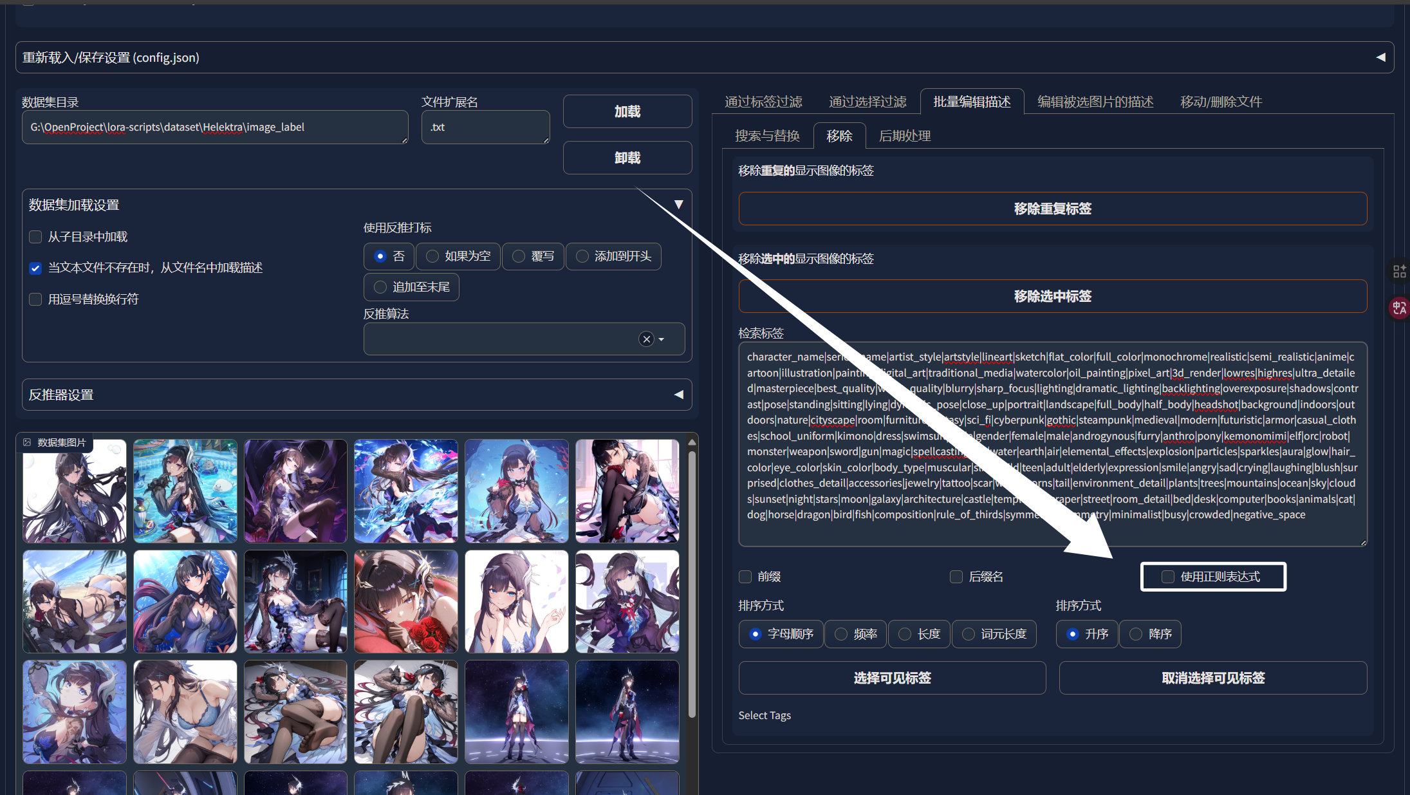Select the 追加至末尾 radio option

tap(411, 287)
